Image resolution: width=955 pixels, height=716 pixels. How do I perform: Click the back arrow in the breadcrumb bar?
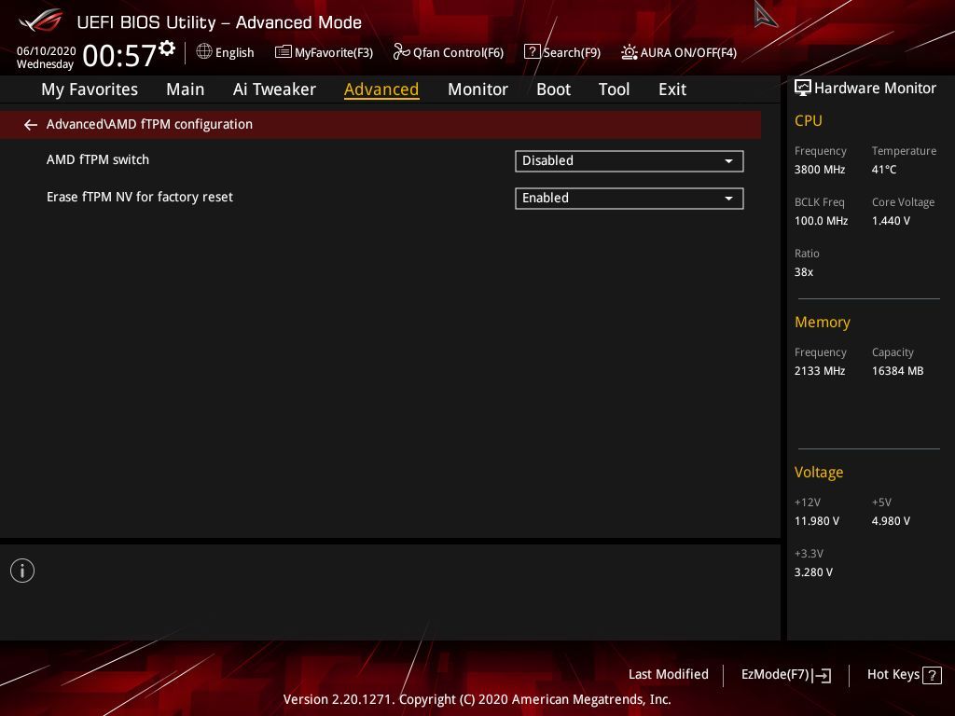coord(31,125)
